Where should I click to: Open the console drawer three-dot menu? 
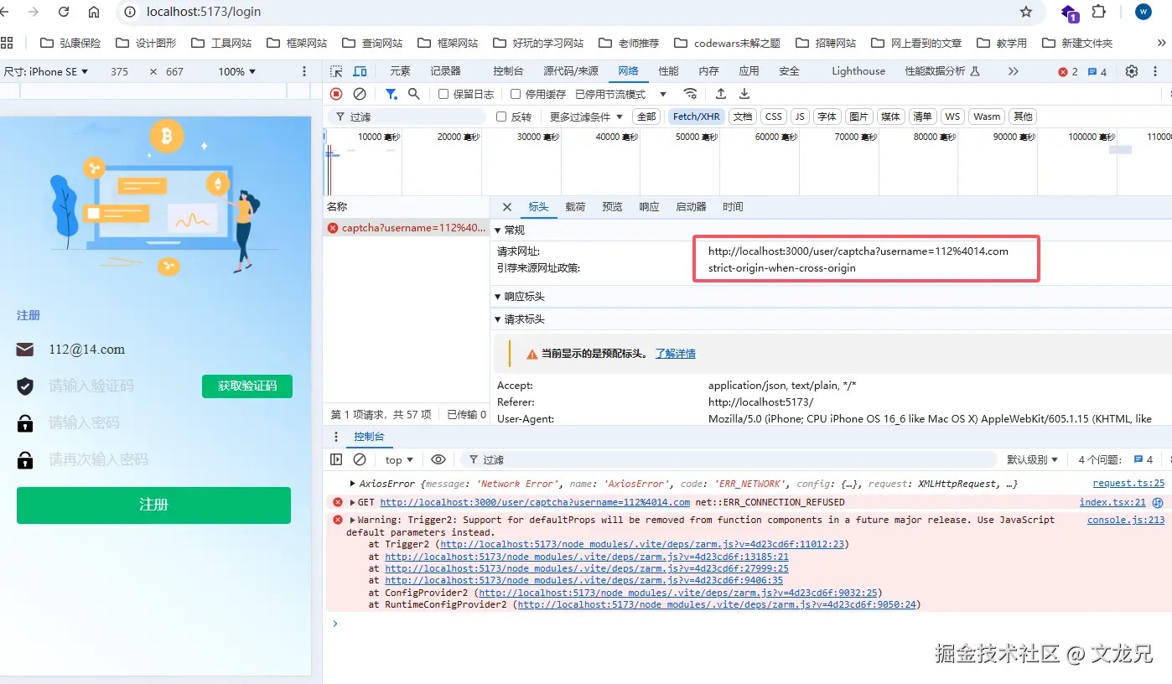(336, 437)
